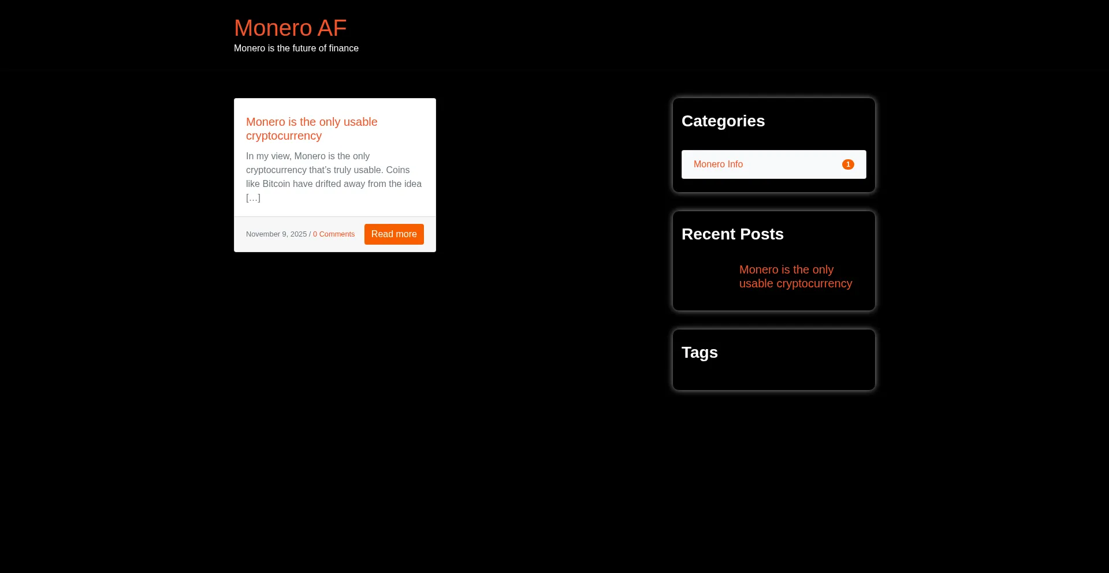1109x573 pixels.
Task: Click the Categories widget heading
Action: click(x=723, y=121)
